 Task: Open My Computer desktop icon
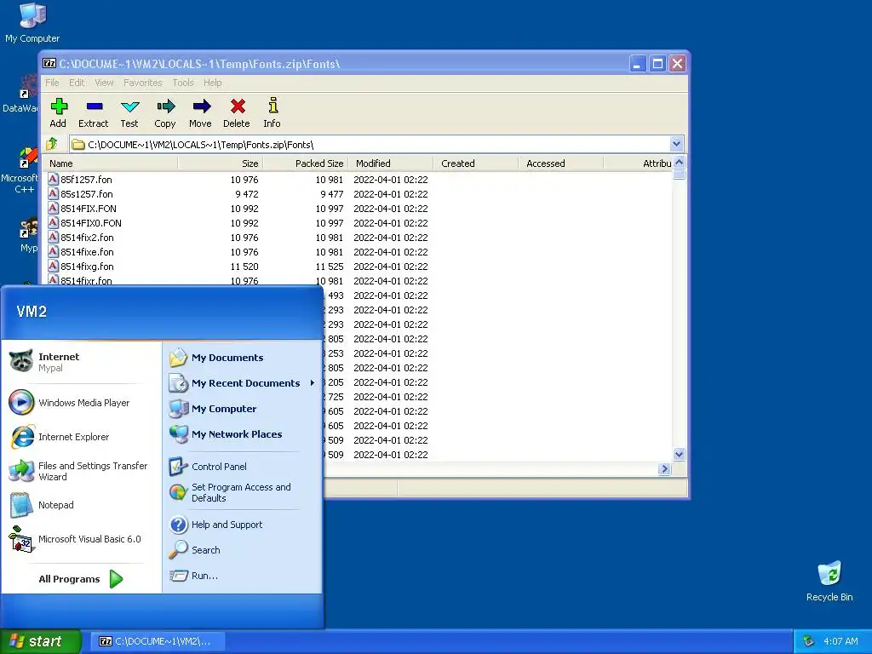click(32, 22)
